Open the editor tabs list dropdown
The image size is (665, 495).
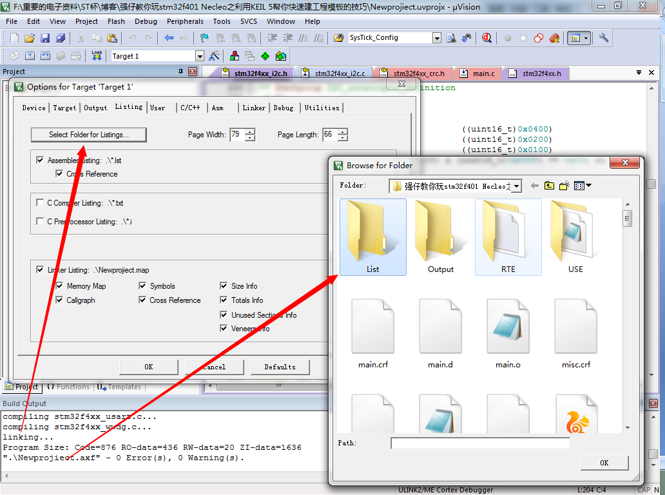tap(639, 73)
